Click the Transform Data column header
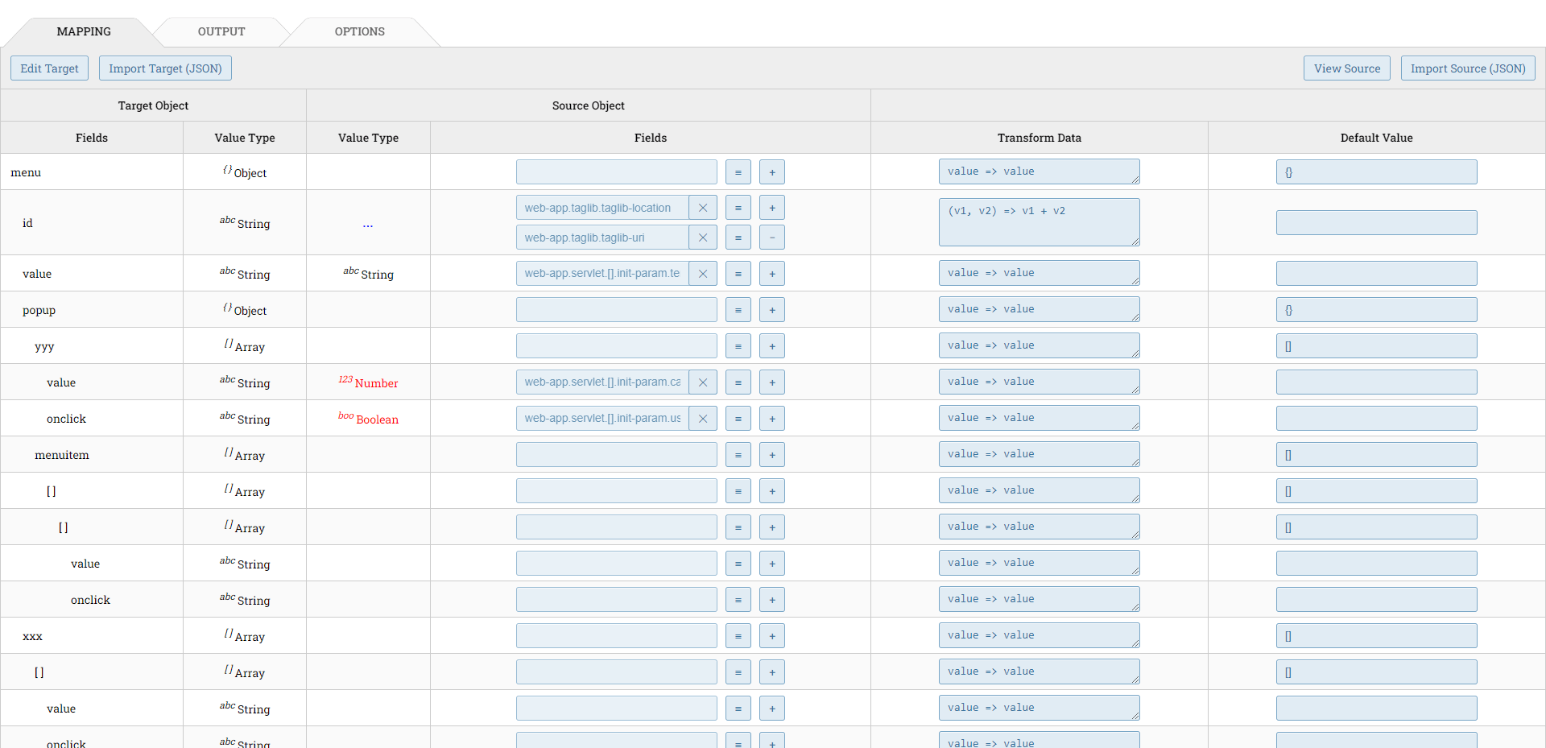 (1040, 138)
